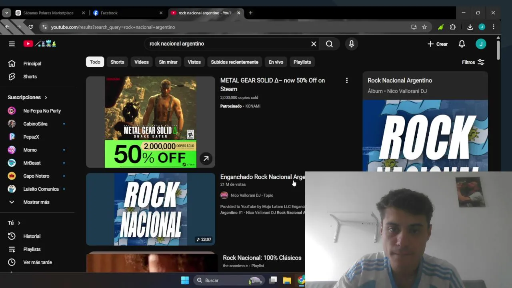Screen dimensions: 512x288
Task: Open Enganchado Rock Nacional video title
Action: (262, 177)
